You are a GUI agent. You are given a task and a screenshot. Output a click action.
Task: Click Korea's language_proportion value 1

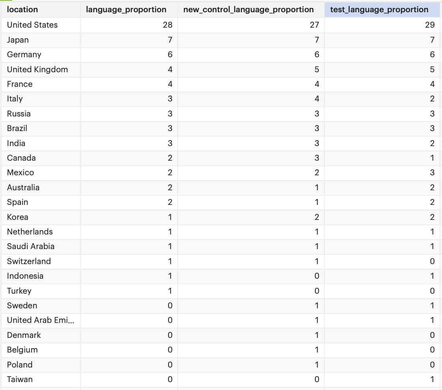[170, 217]
